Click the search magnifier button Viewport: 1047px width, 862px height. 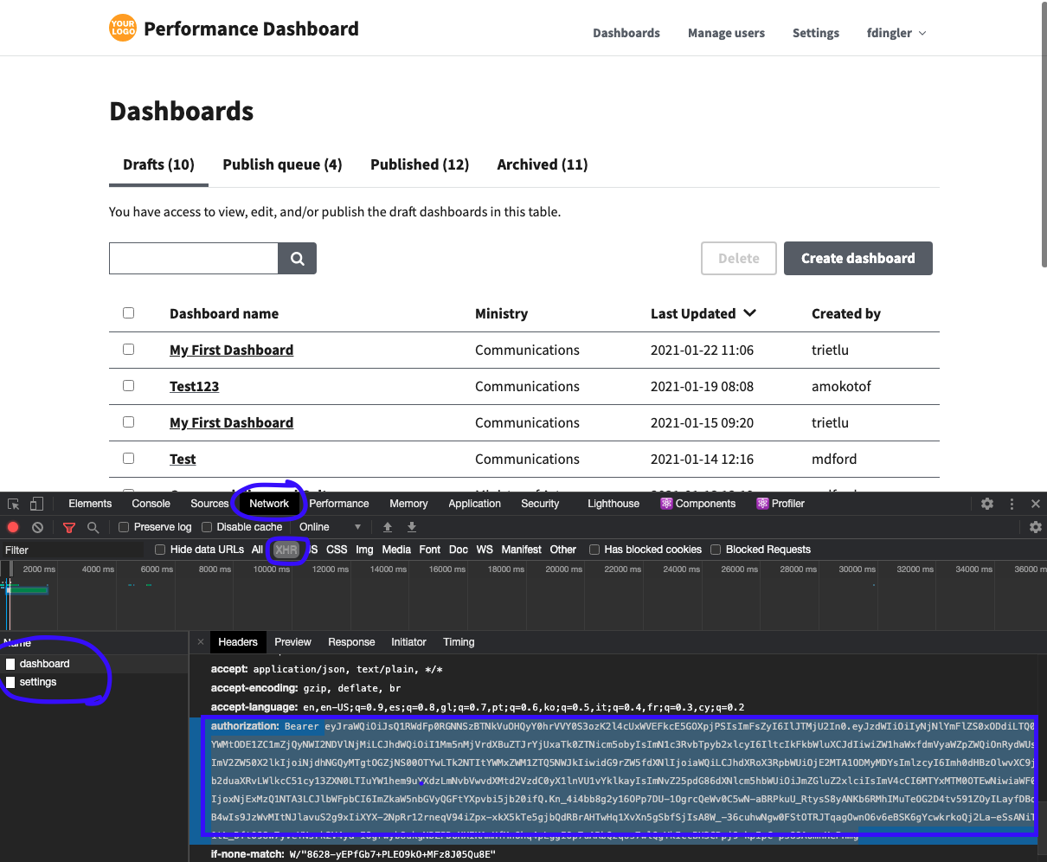[297, 258]
